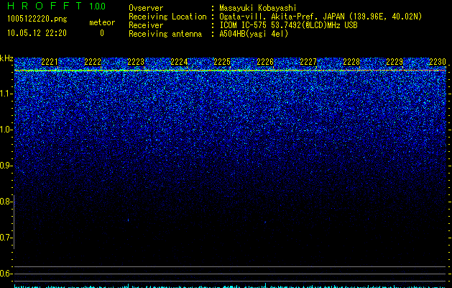The width and height of the screenshot is (452, 288).
Task: Click the 2228 time marker
Action: [x=351, y=62]
